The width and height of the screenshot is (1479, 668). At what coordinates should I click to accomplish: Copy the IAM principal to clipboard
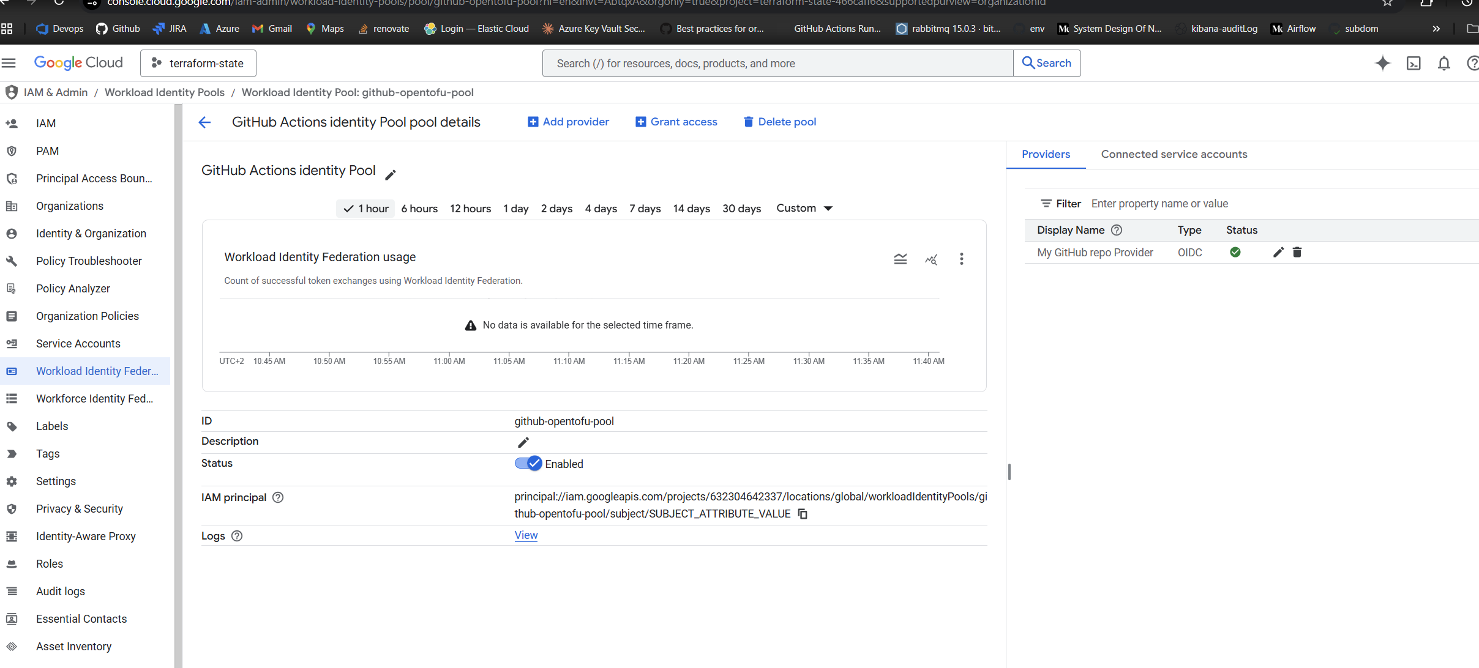pyautogui.click(x=803, y=514)
